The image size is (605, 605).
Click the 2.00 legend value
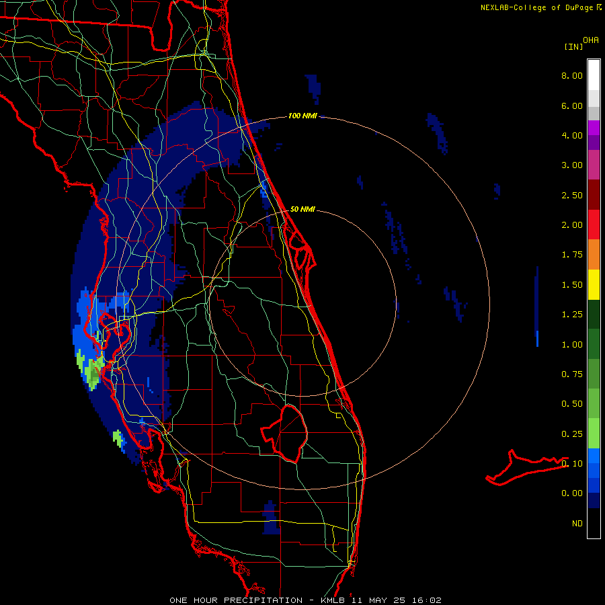[x=572, y=225]
